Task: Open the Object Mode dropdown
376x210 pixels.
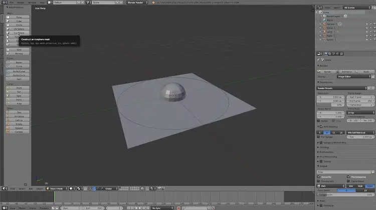Action: click(57, 188)
